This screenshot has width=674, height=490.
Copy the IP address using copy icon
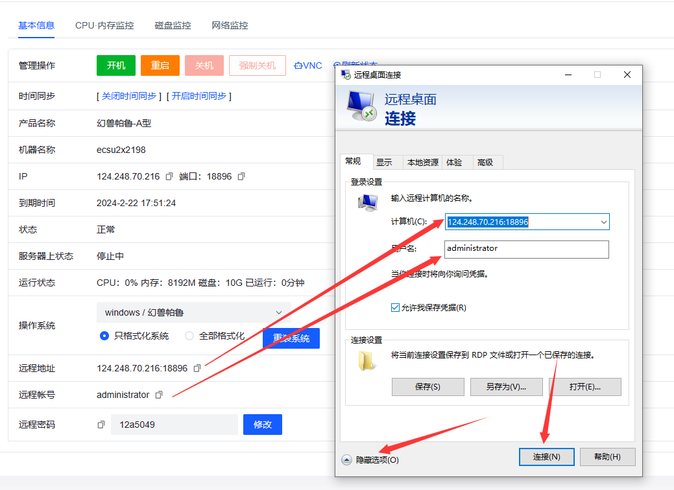point(169,176)
